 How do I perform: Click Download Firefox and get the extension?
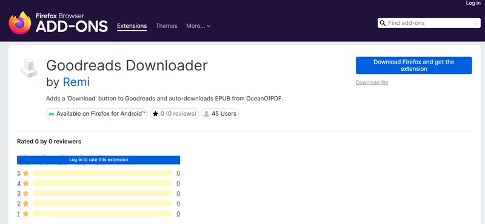pos(414,65)
